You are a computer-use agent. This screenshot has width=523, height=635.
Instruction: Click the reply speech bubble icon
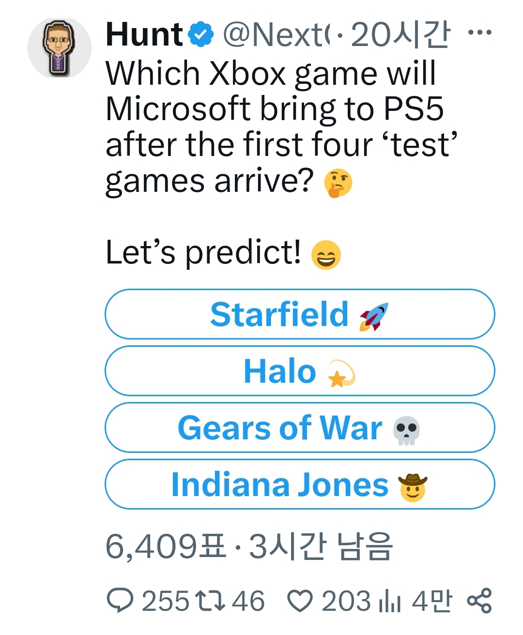click(x=120, y=601)
